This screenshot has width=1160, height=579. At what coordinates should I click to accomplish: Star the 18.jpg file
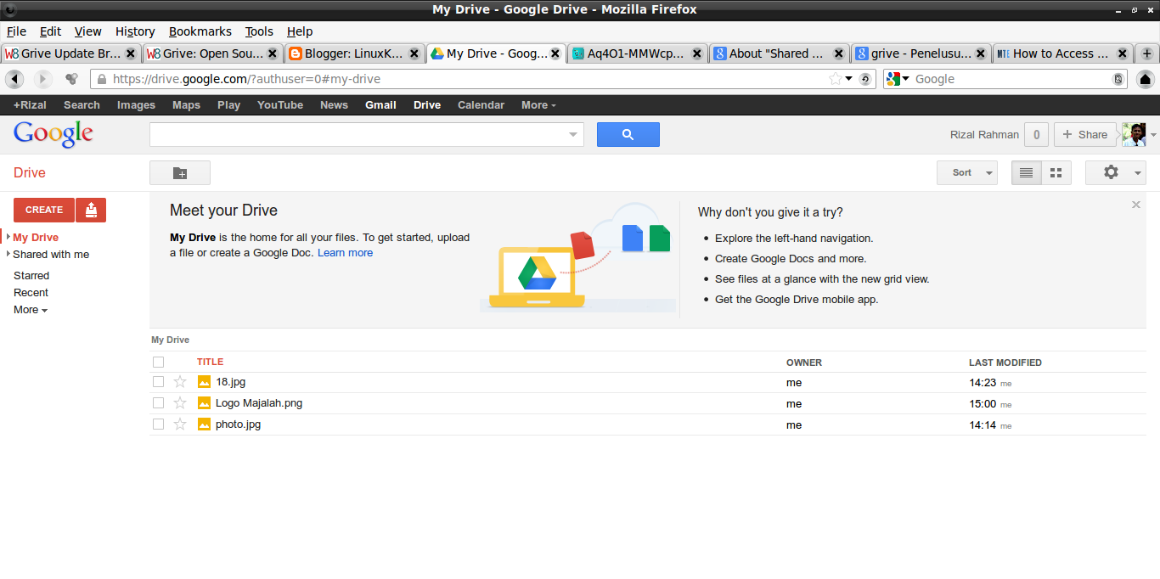[179, 382]
